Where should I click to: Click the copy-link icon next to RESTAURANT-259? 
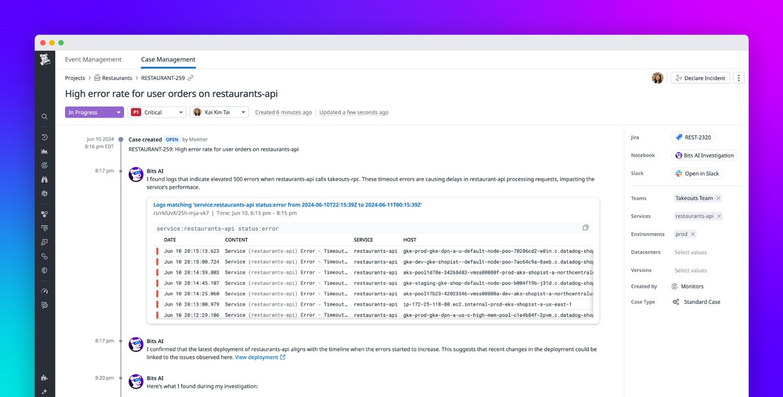tap(190, 78)
